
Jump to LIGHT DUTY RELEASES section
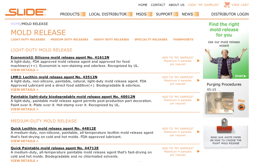click(28, 40)
